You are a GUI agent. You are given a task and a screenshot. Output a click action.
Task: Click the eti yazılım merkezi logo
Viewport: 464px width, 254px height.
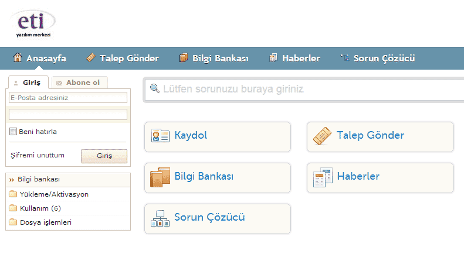coord(33,23)
